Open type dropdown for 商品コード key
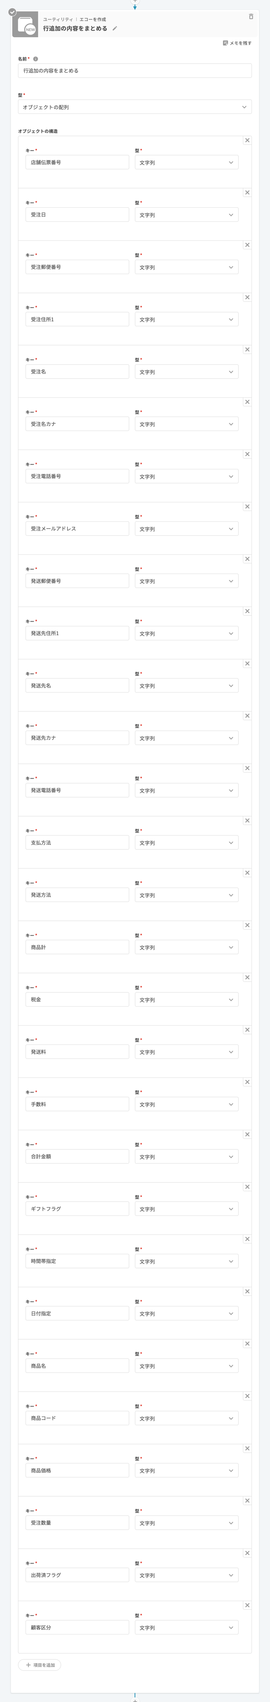 pos(186,1418)
